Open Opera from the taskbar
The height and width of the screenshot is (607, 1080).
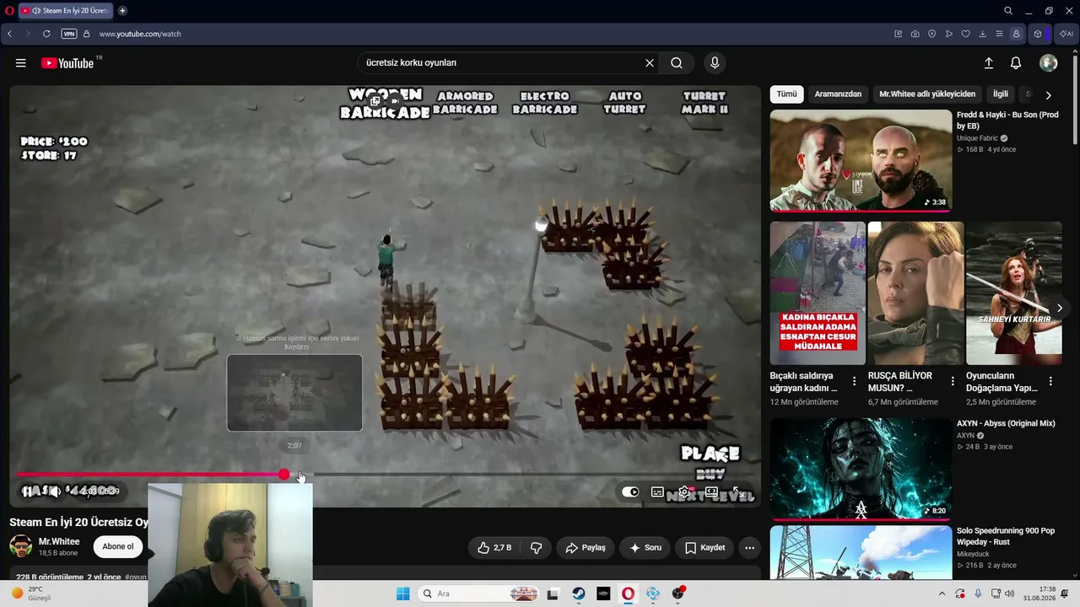[x=628, y=594]
